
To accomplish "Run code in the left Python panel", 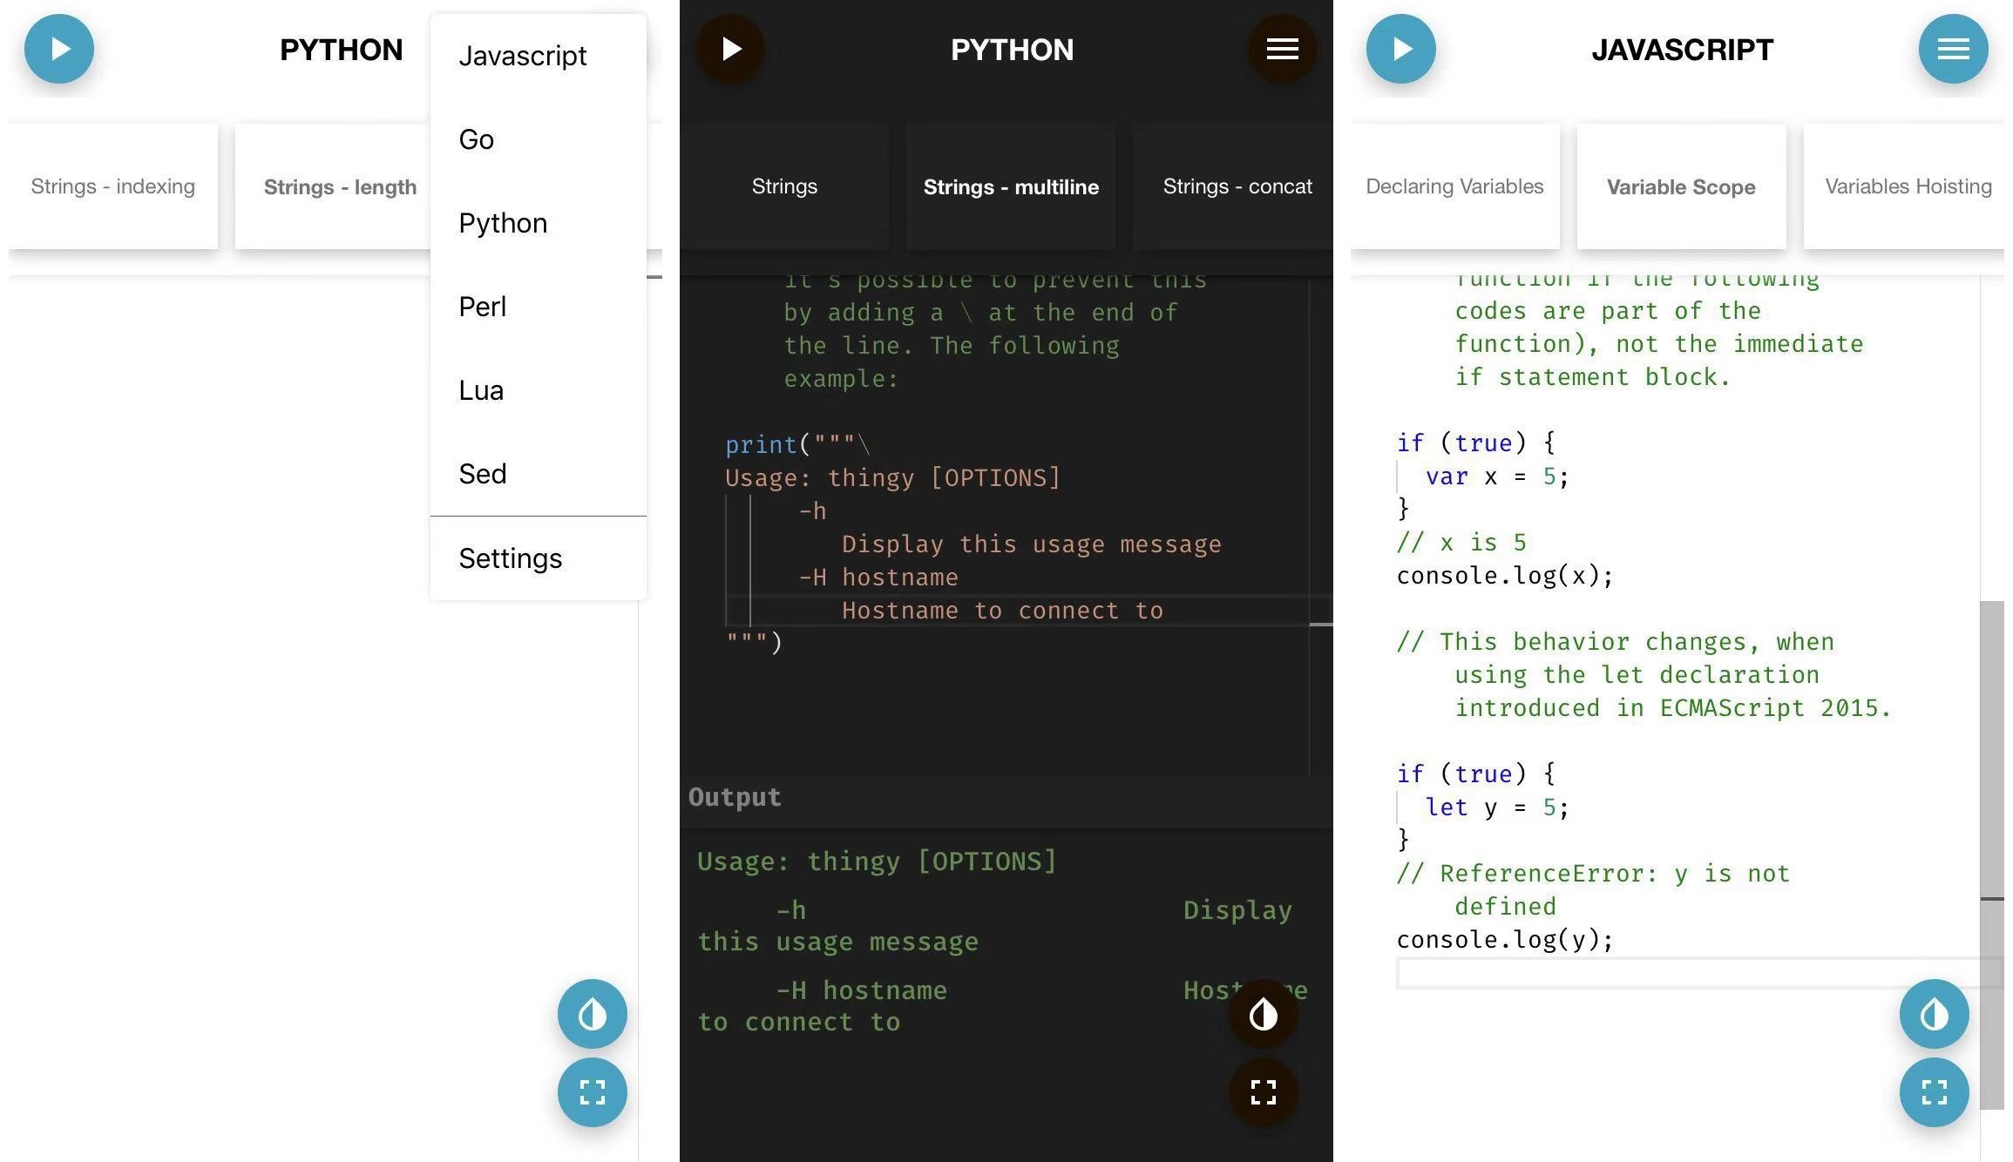I will [59, 49].
